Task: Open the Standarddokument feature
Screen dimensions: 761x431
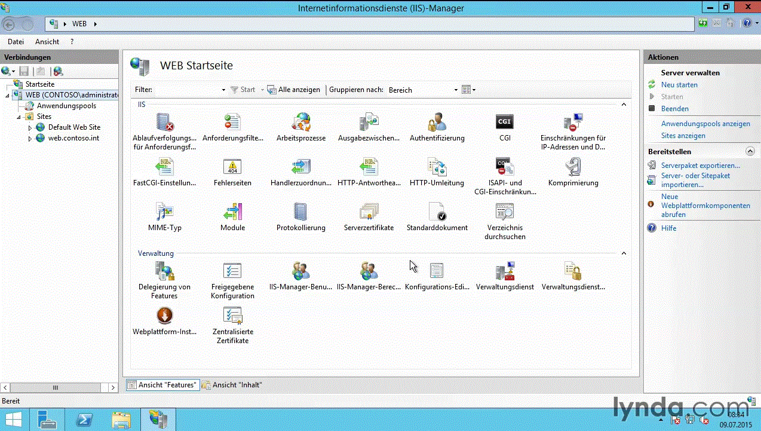Action: [437, 212]
